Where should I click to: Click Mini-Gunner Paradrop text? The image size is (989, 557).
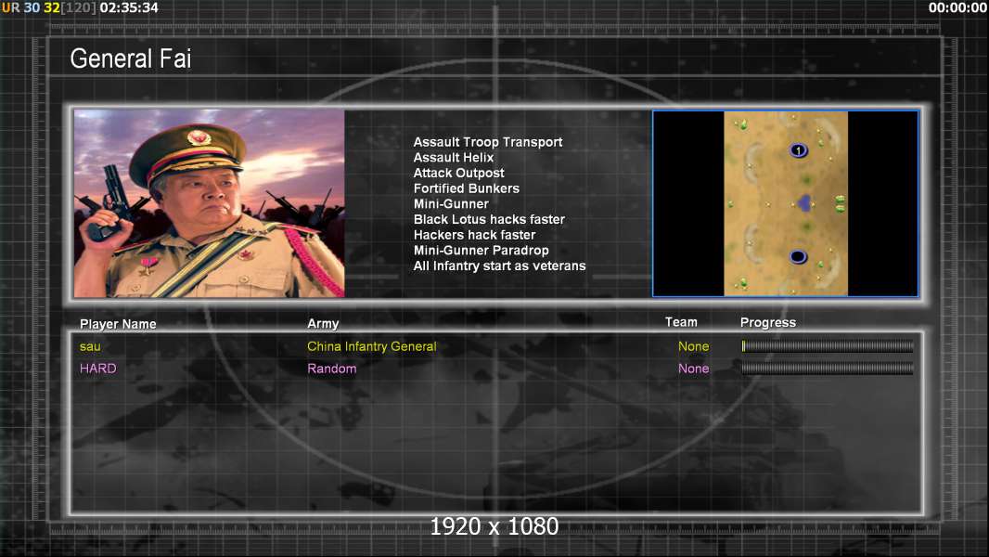(481, 251)
